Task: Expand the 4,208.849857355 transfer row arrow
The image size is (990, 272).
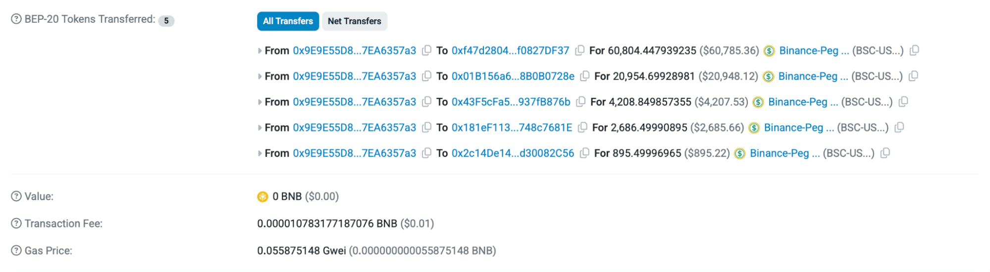Action: click(260, 102)
